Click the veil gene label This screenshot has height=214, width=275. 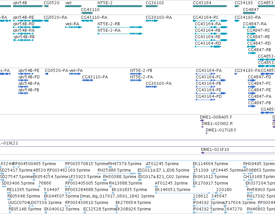point(68,3)
